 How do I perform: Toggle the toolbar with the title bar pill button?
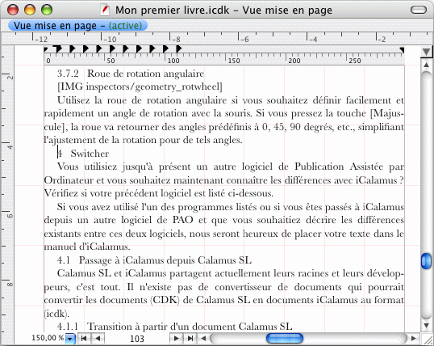point(419,10)
